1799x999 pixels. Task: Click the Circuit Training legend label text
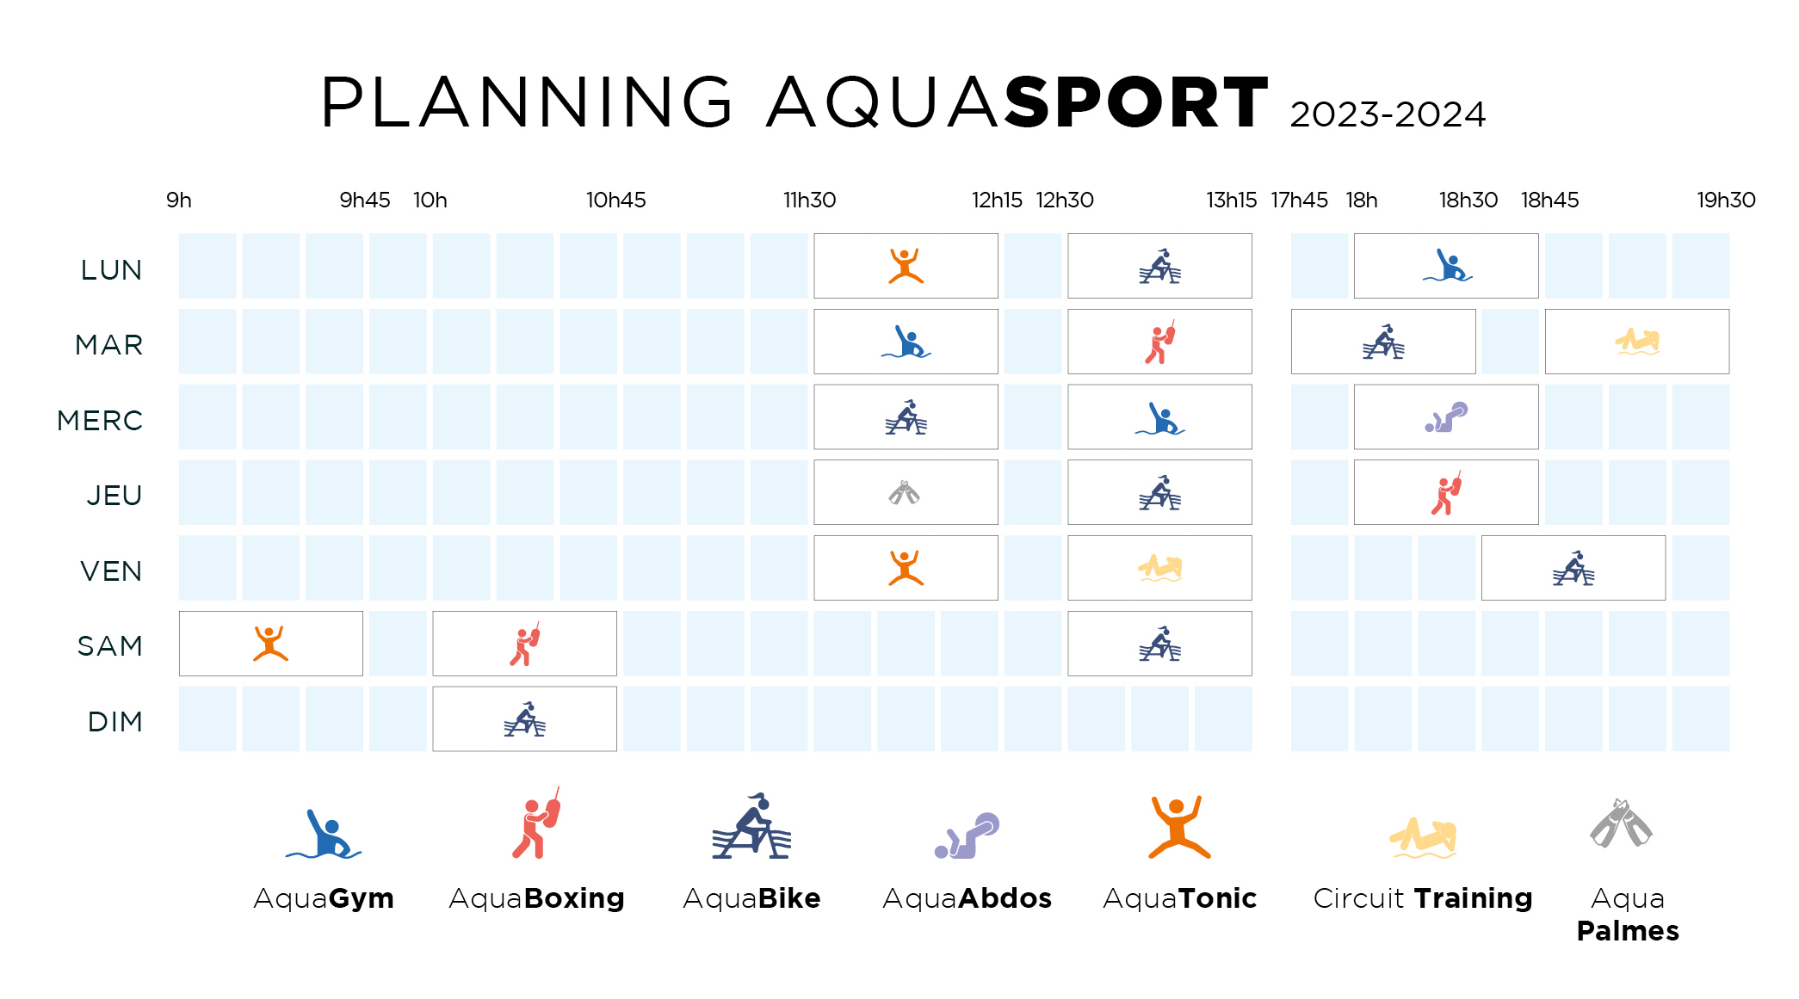pos(1423,898)
